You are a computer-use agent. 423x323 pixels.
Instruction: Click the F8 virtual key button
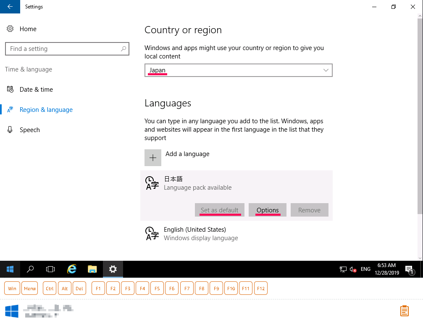click(x=202, y=289)
